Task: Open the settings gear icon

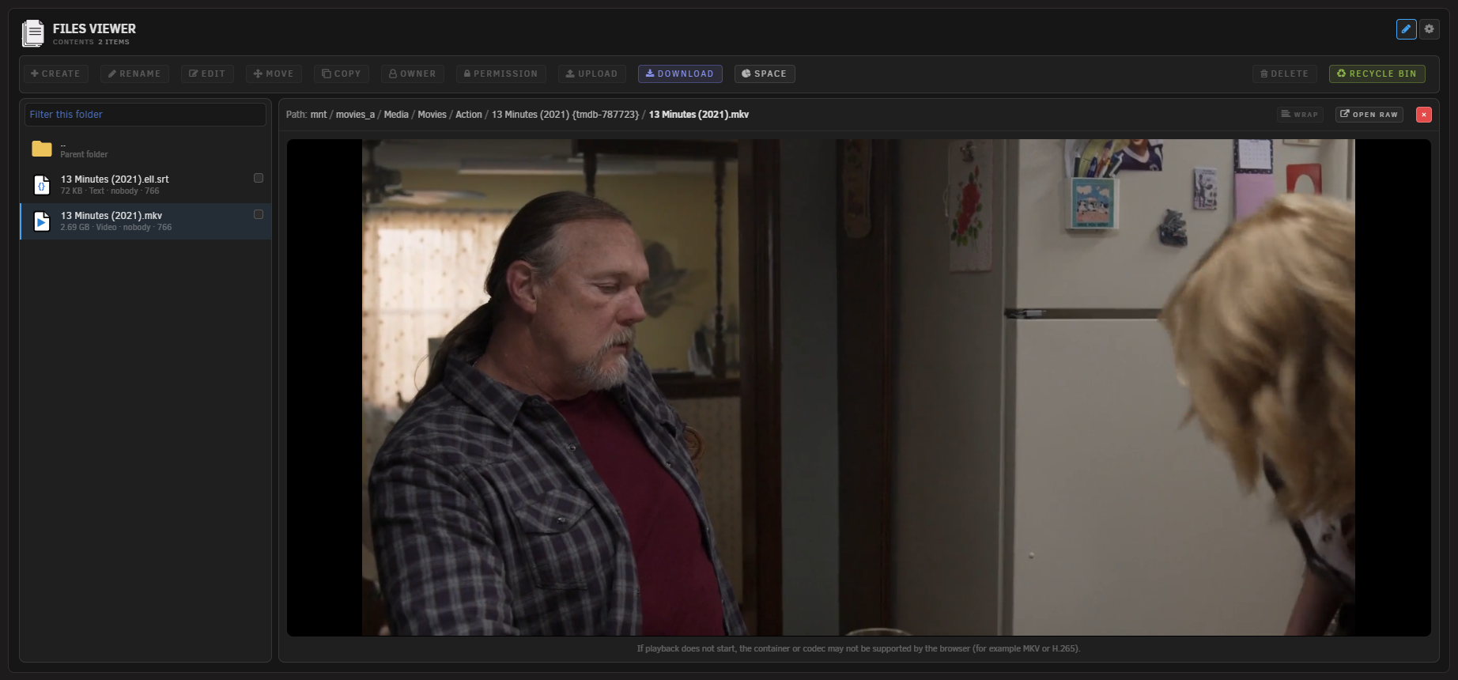Action: (x=1429, y=29)
